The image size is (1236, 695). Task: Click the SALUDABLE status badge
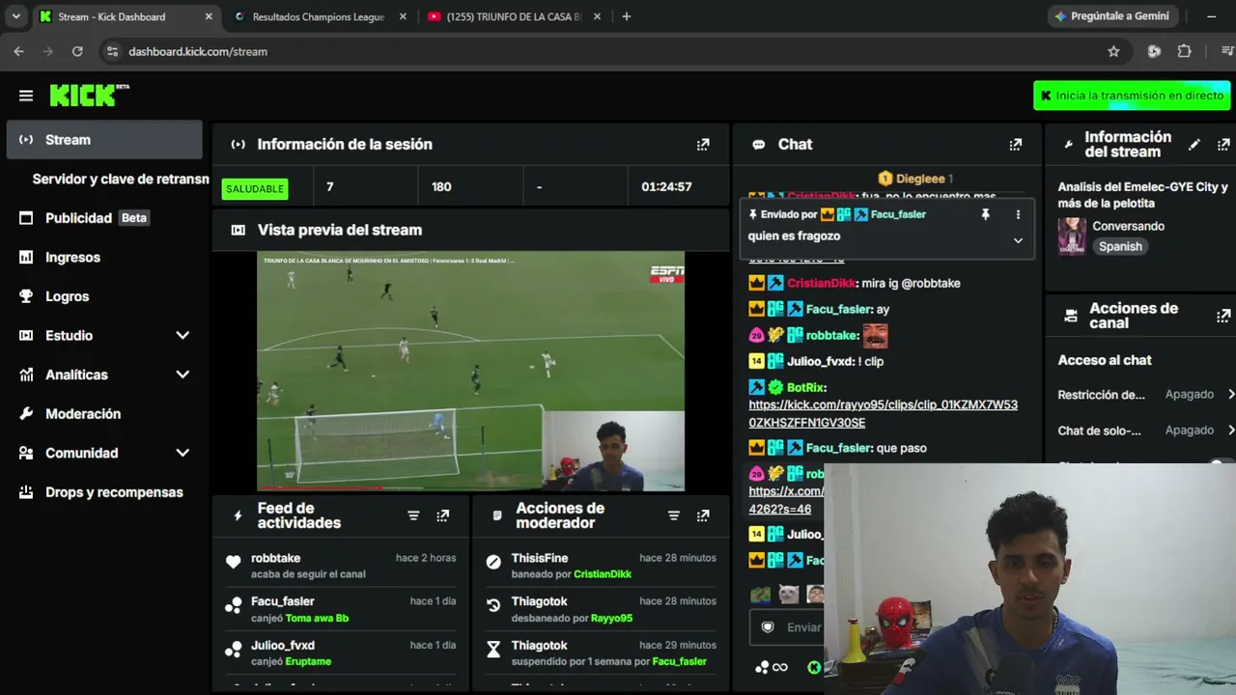255,188
